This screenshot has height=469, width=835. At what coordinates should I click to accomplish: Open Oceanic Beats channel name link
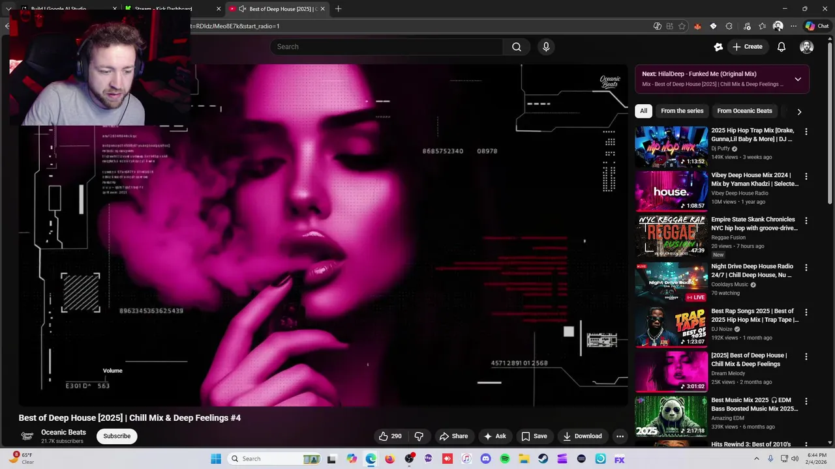(63, 433)
